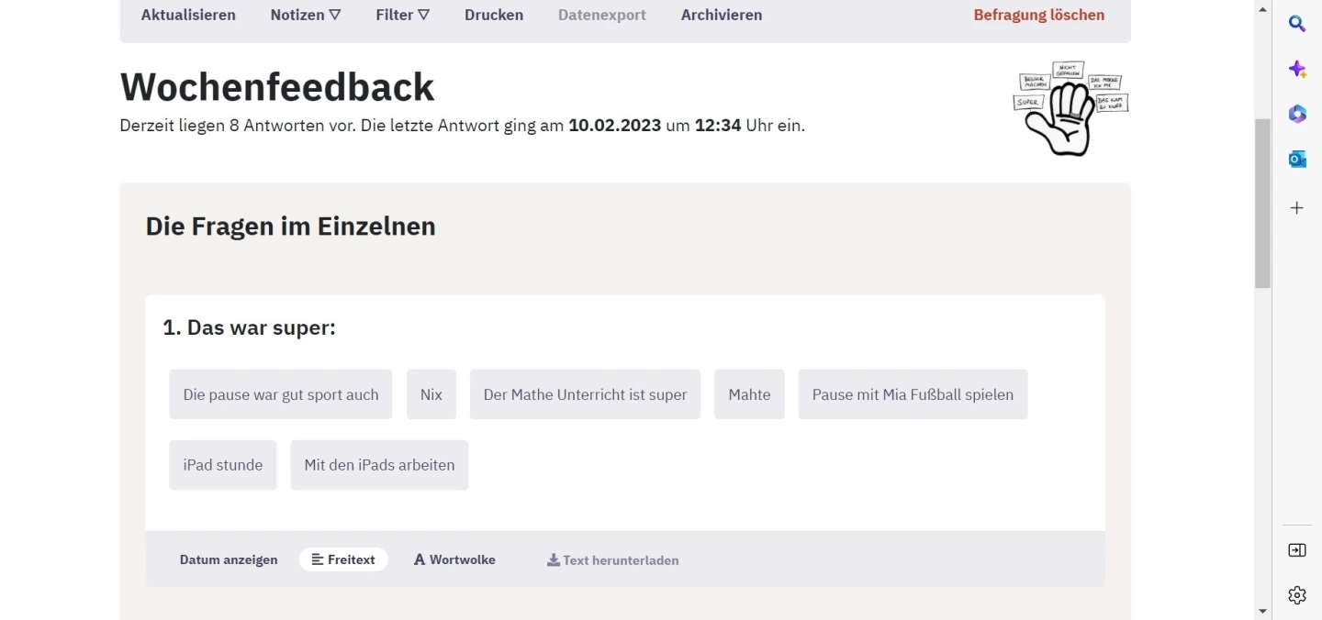
Task: Click the Befragung löschen link
Action: [x=1038, y=15]
